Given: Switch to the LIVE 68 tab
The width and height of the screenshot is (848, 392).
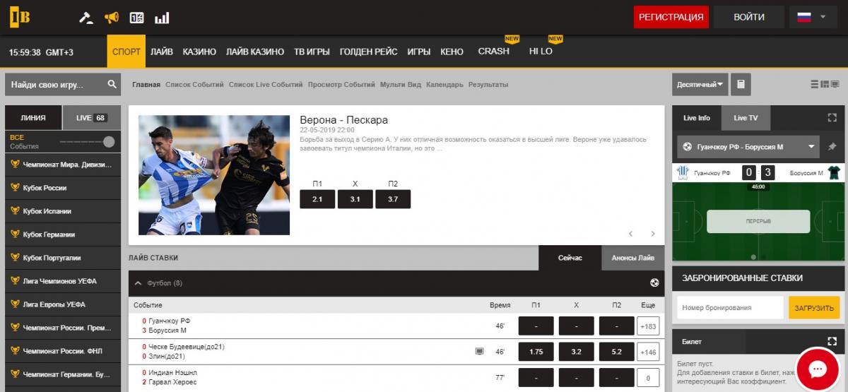Looking at the screenshot, I should 91,118.
